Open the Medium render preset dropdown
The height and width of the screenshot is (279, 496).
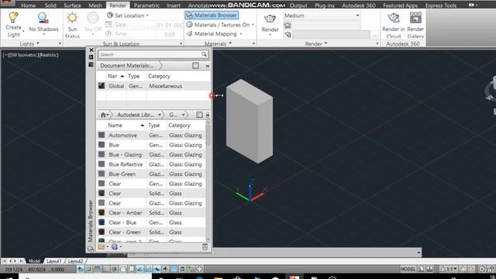[x=322, y=15]
